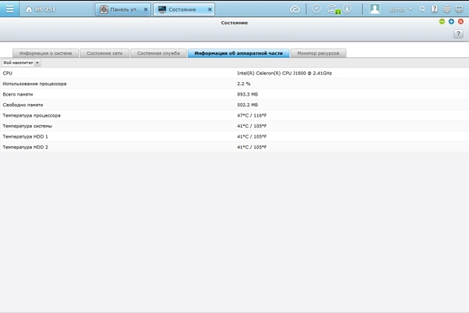The height and width of the screenshot is (313, 469).
Task: Click the Температура HDD 2 label
Action: [x=25, y=147]
